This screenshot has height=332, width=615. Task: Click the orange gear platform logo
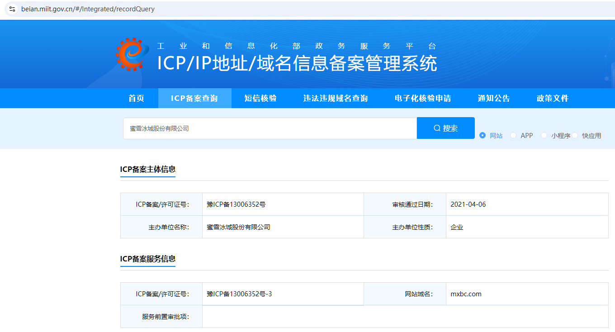132,54
